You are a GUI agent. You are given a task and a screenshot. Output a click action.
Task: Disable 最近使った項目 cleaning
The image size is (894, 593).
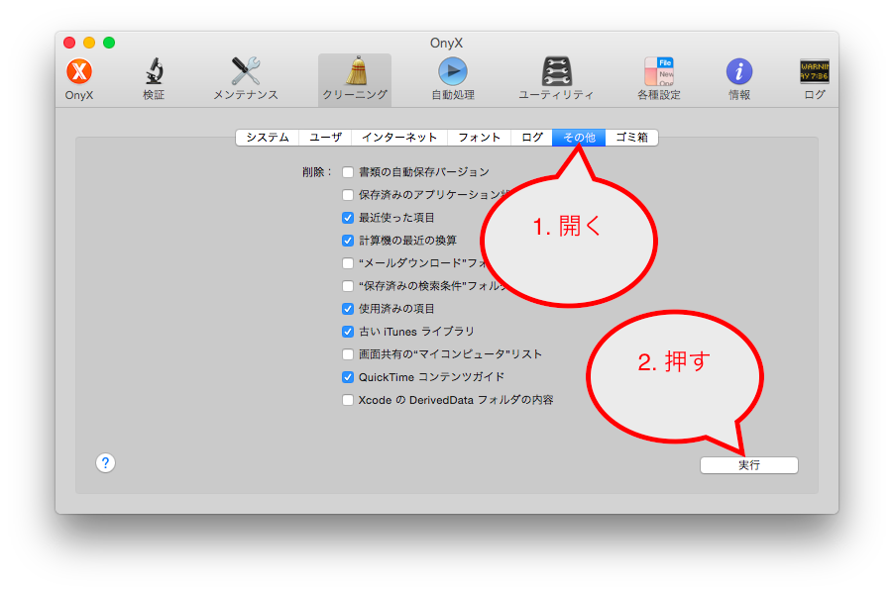348,217
